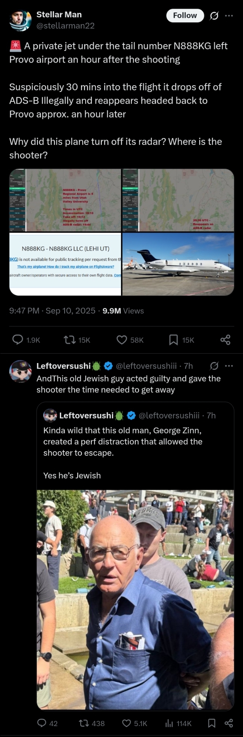Like Leftoversushi's reply with 5.1K likes

click(x=127, y=723)
